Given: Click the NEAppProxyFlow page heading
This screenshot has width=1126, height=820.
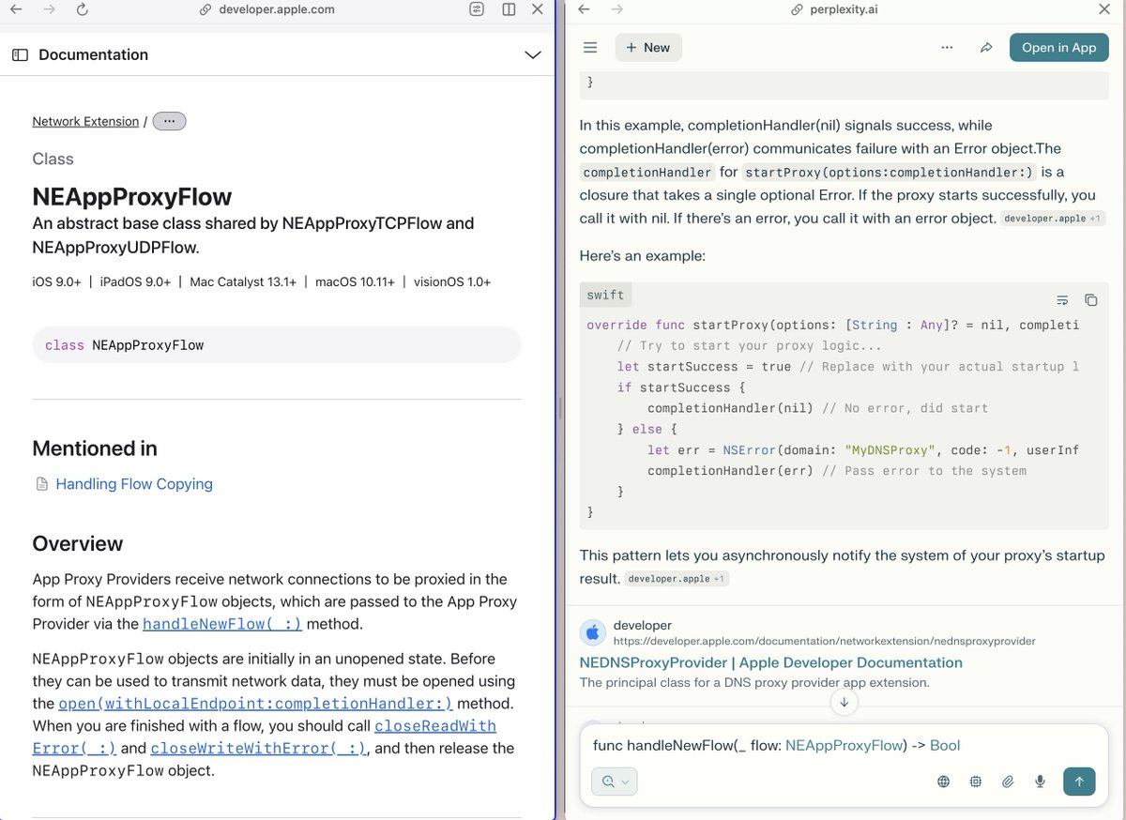Looking at the screenshot, I should point(132,197).
